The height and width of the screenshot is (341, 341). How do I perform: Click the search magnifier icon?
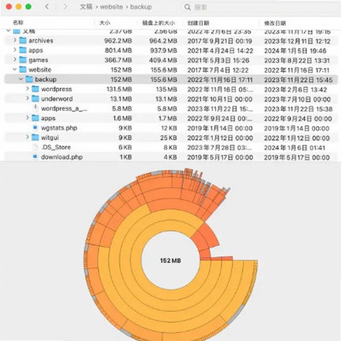tap(187, 7)
